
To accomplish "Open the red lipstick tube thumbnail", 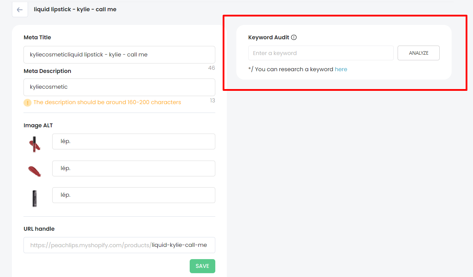I will coord(35,144).
